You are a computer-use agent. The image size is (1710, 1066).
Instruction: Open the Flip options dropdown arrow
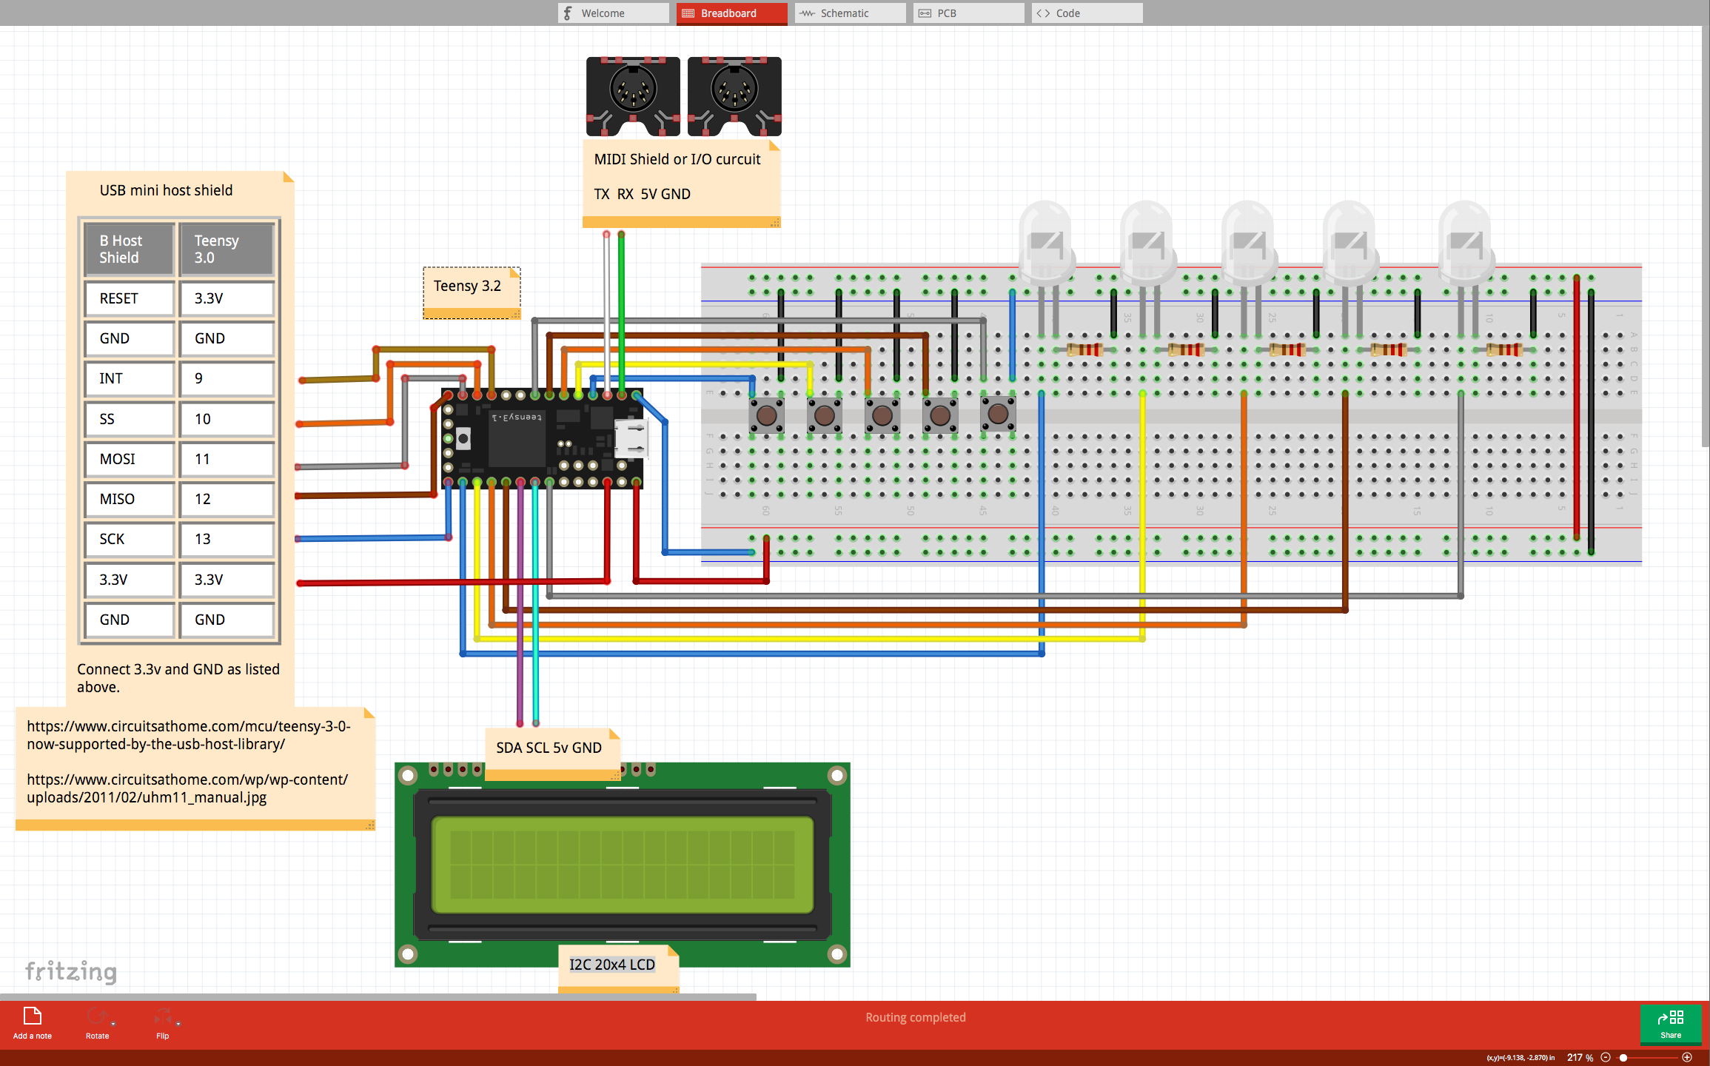coord(178,1024)
